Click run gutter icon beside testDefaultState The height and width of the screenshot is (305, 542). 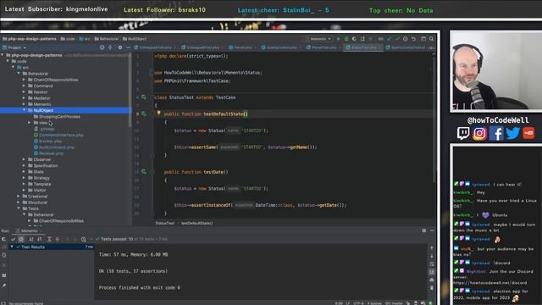[x=144, y=114]
